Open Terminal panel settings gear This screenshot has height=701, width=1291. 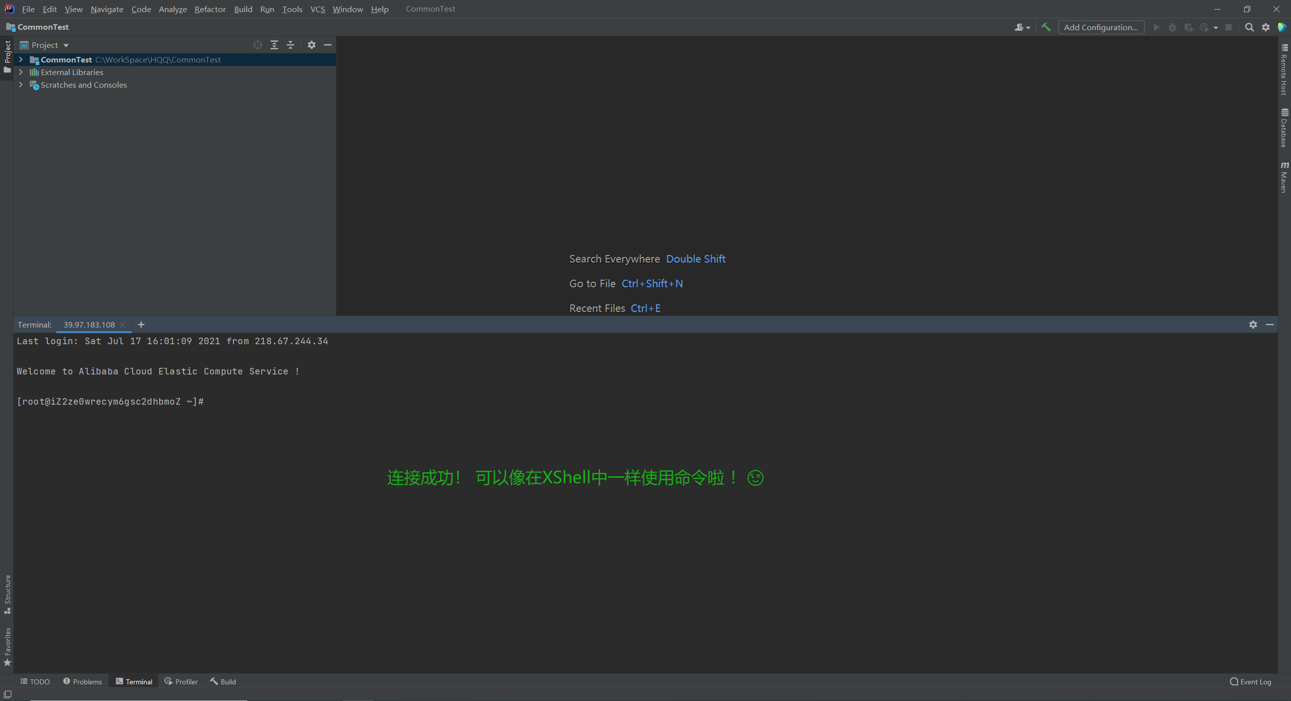tap(1253, 325)
